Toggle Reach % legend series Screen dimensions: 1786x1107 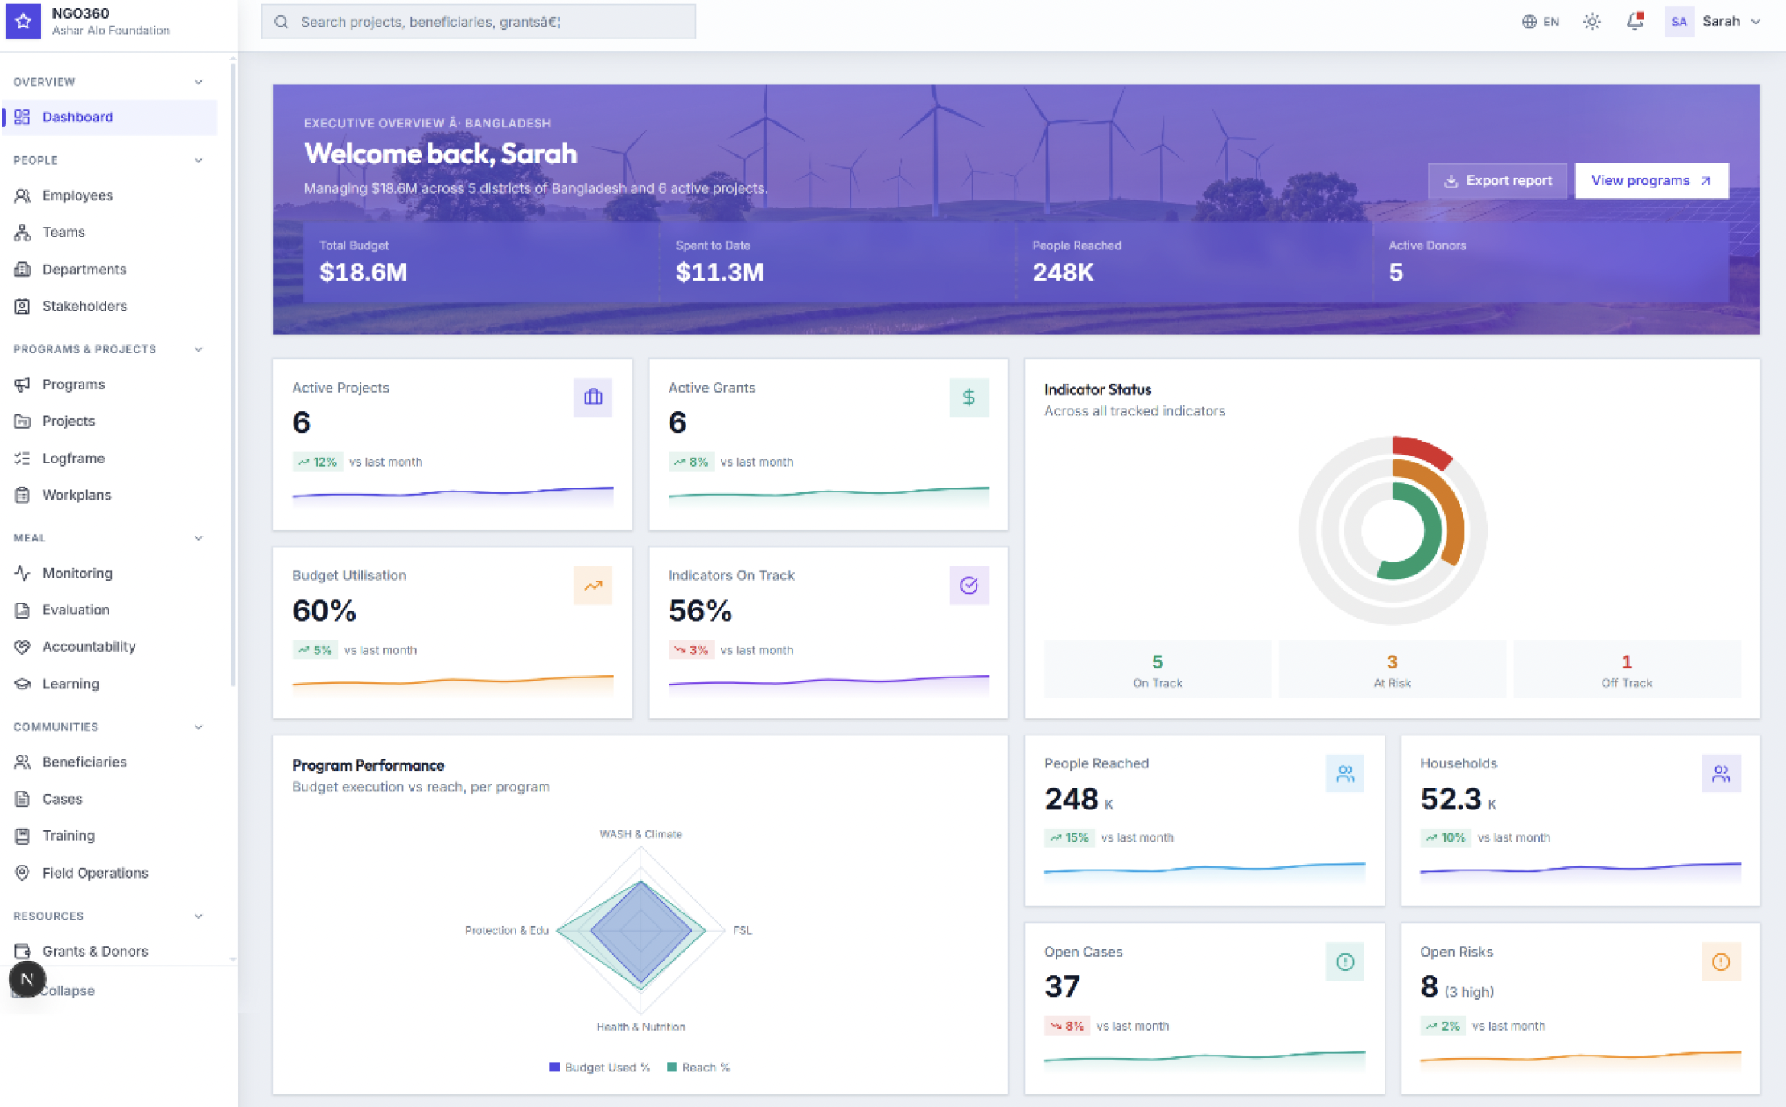(698, 1068)
